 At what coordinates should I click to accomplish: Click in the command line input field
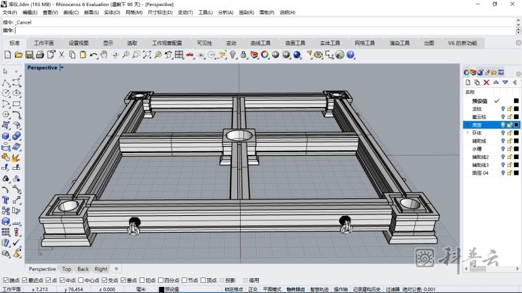tap(264, 30)
